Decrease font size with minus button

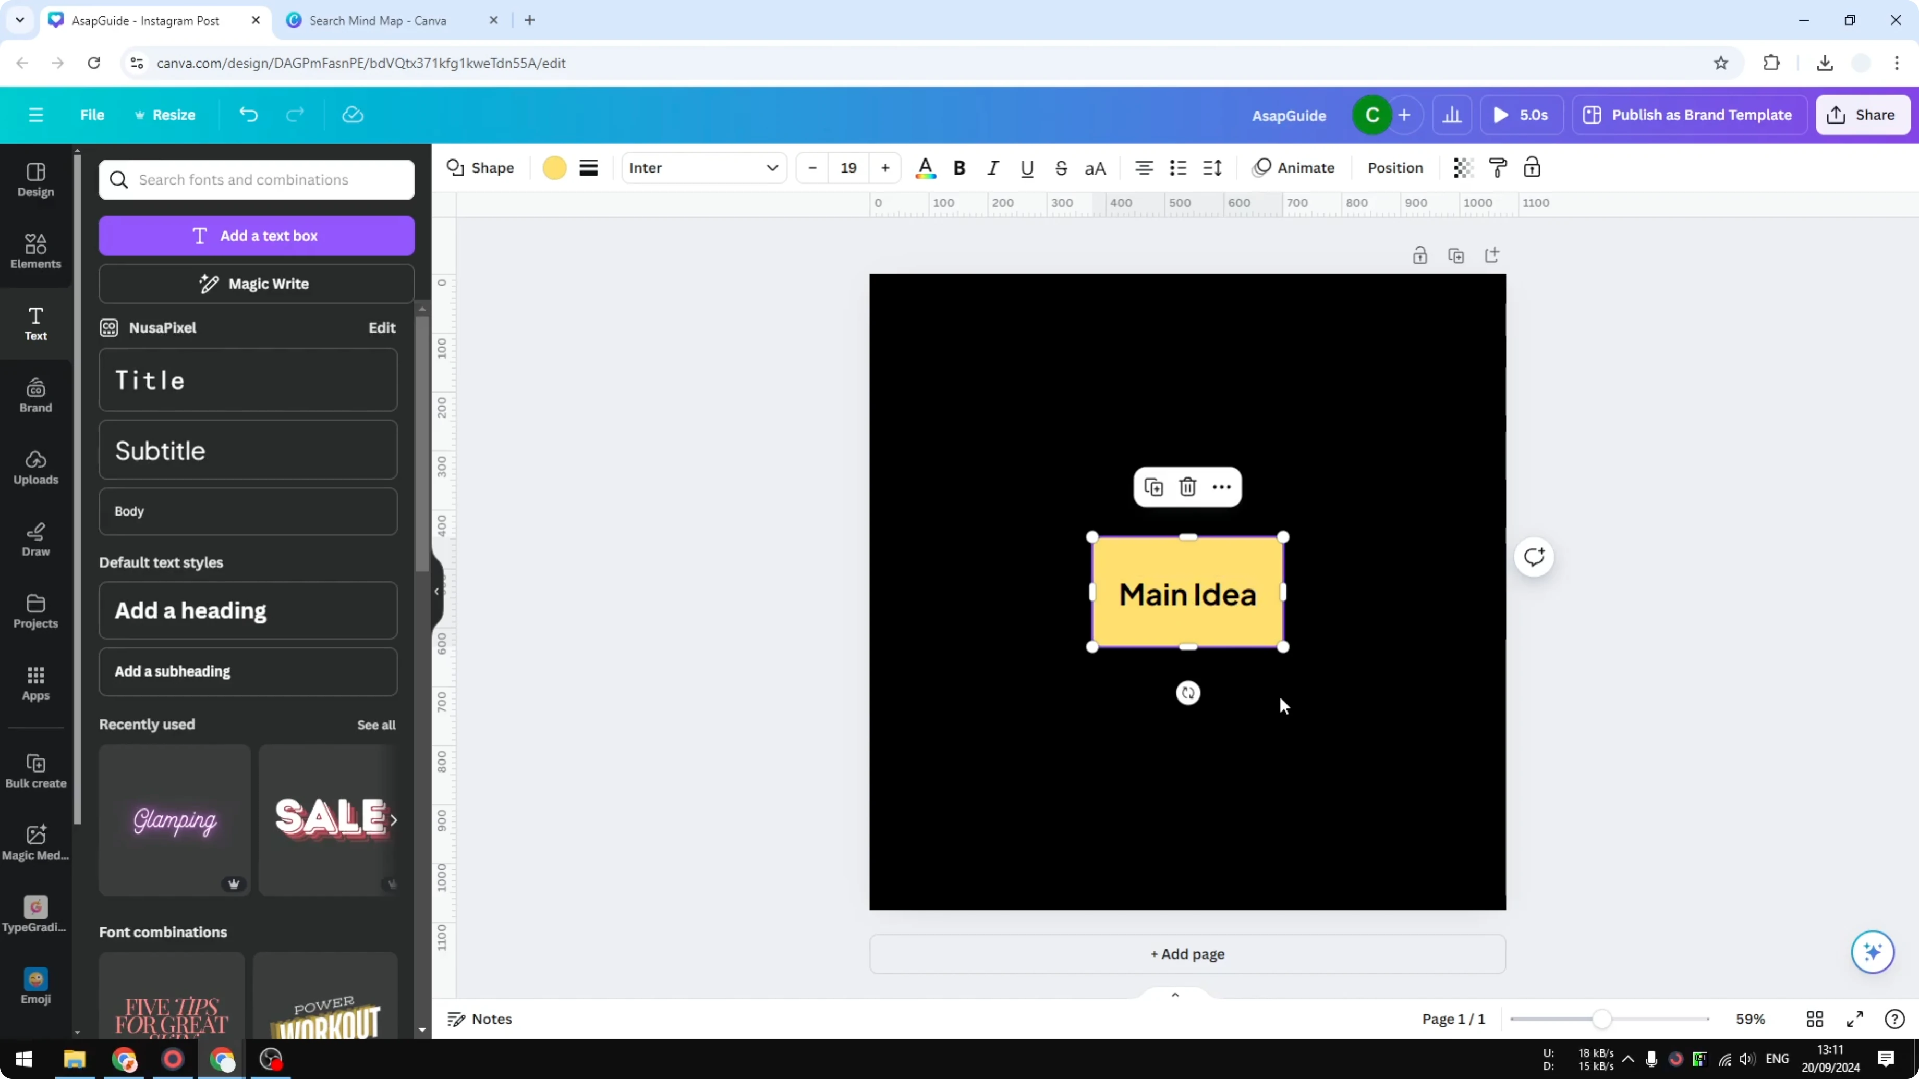pos(813,167)
